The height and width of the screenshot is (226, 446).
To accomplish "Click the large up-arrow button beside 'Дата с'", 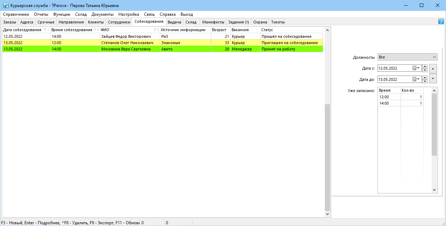I will 433,68.
